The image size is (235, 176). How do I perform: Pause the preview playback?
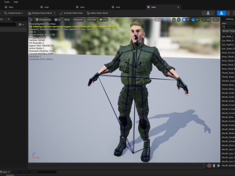214,166
